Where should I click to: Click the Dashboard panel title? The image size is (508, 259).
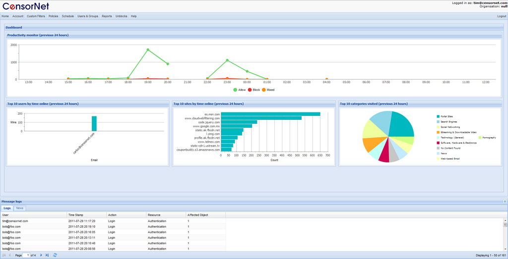point(13,28)
